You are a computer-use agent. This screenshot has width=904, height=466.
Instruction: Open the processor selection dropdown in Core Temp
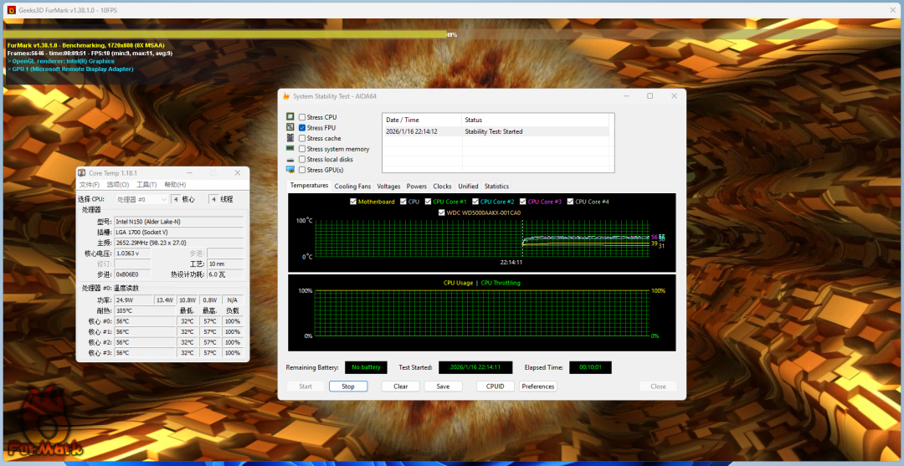141,199
